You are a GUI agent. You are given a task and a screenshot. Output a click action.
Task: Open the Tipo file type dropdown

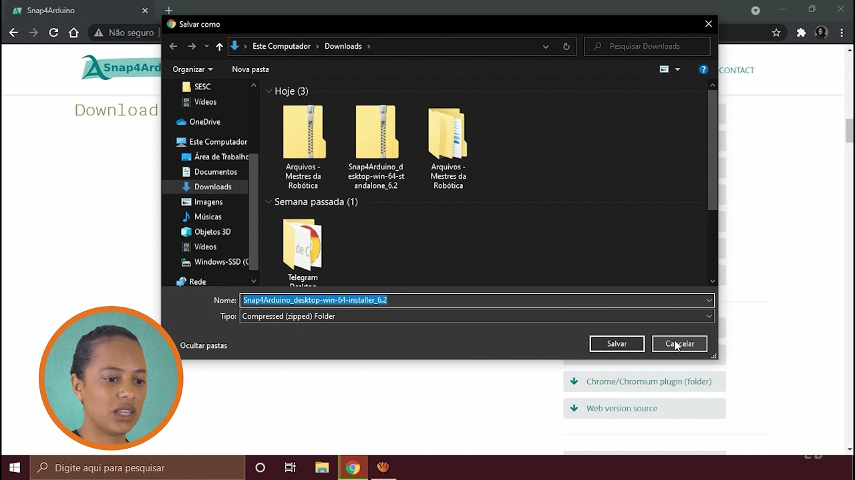tap(477, 316)
